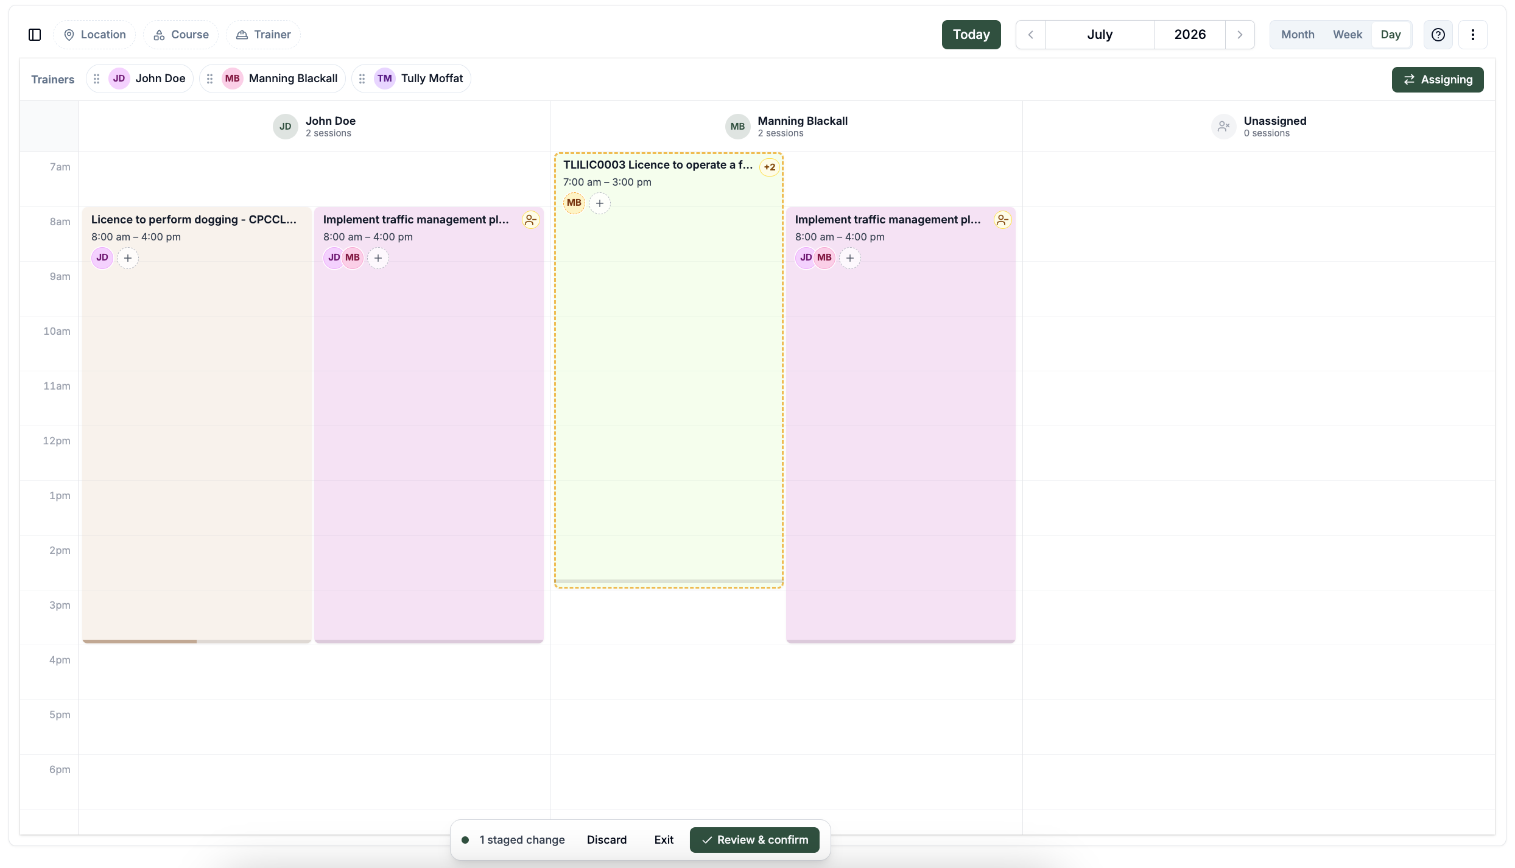
Task: Toggle the Assigning mode button
Action: (x=1438, y=80)
